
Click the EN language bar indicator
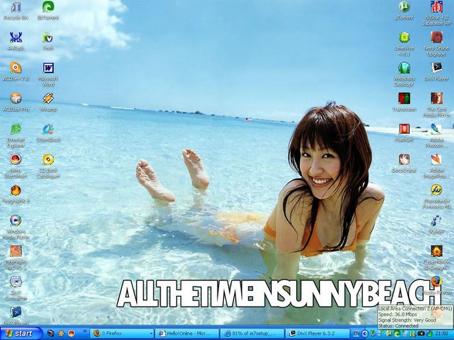356,334
